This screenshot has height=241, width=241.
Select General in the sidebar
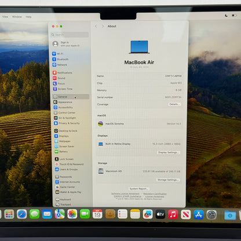pos(71,97)
